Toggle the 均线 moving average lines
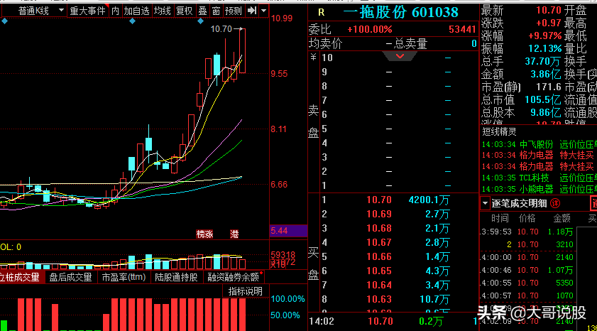597x331 pixels. click(163, 11)
